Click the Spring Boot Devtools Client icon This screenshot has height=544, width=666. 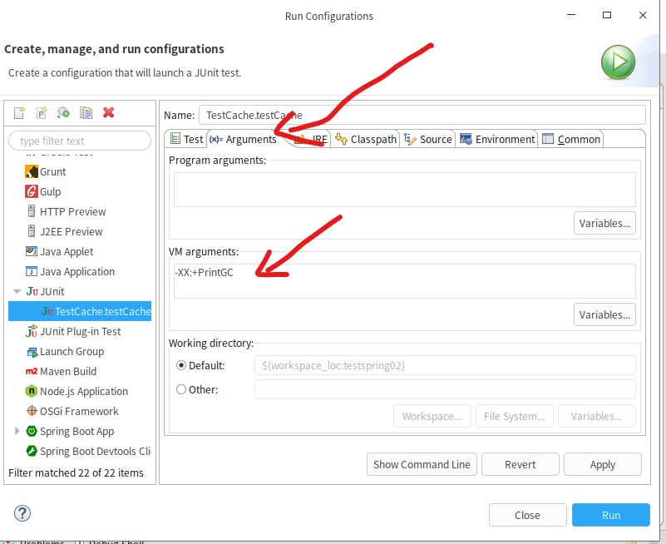pos(32,451)
